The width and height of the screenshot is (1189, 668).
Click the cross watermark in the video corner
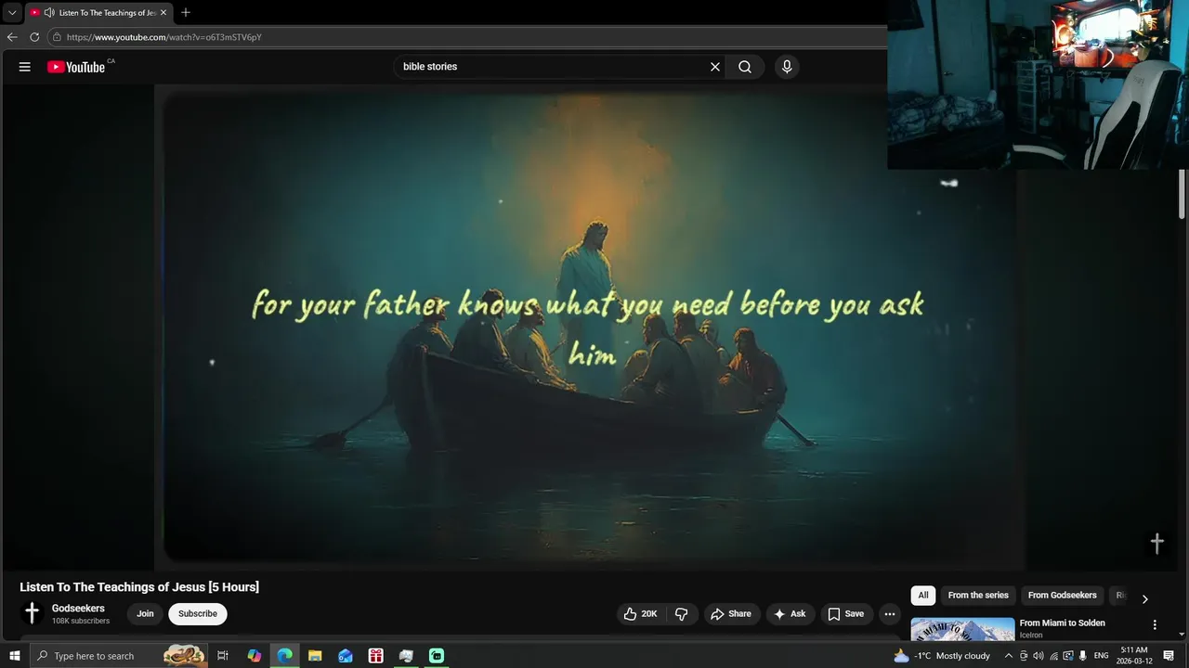[1156, 544]
